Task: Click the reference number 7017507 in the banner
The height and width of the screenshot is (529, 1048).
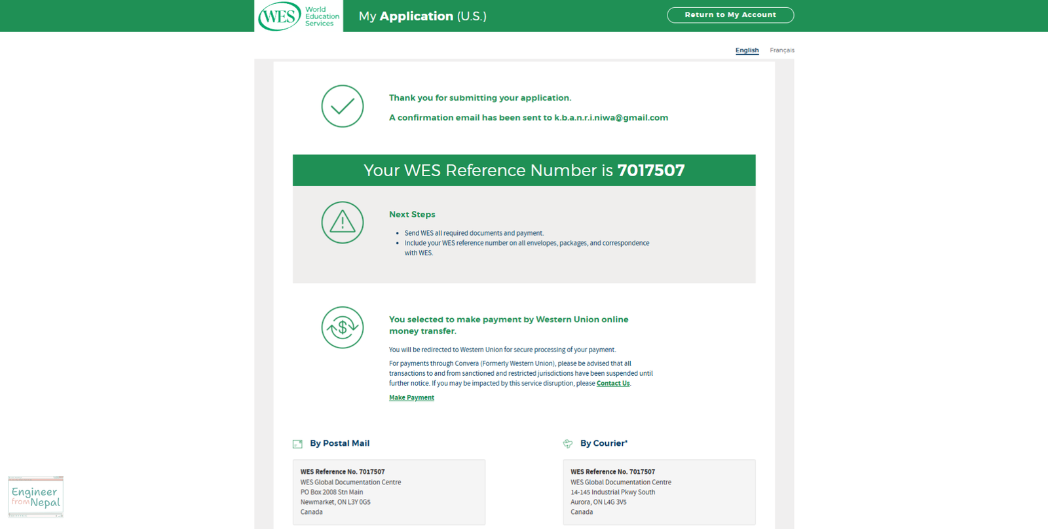Action: pos(651,170)
